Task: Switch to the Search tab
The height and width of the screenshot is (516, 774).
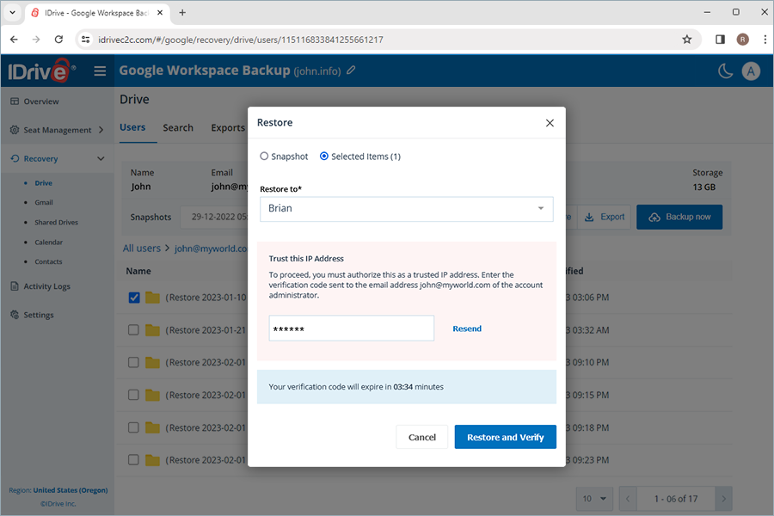Action: 178,128
